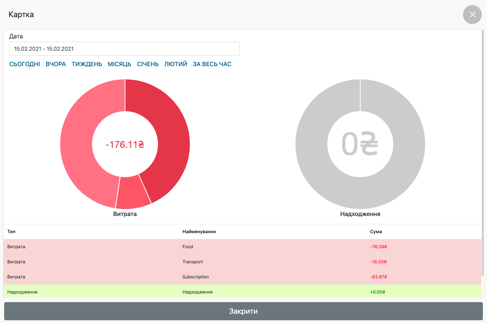Image resolution: width=487 pixels, height=323 pixels.
Task: Select the СЬОГОДНІ date filter
Action: [x=25, y=64]
